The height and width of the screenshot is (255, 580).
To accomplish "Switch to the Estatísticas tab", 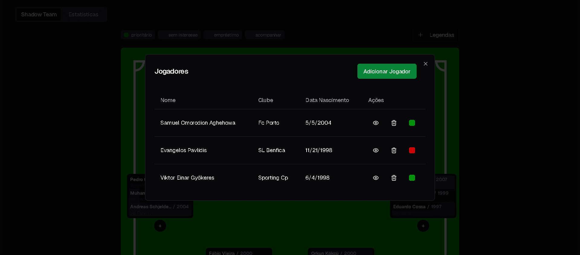I will (x=83, y=14).
